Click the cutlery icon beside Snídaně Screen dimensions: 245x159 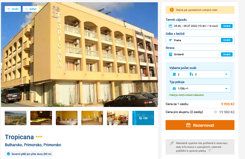point(170,54)
